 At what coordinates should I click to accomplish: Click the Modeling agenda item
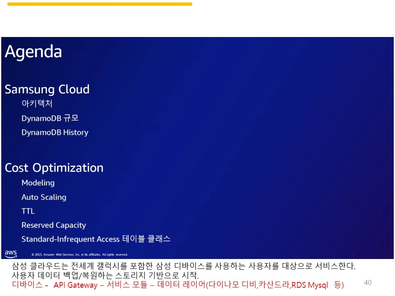click(x=38, y=183)
